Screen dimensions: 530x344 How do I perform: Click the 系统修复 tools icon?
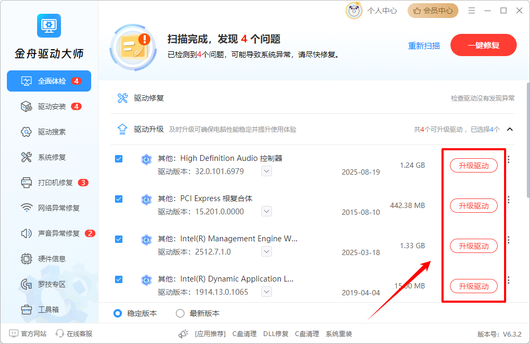26,157
